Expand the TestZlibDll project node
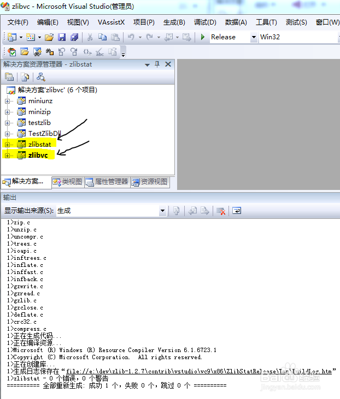The image size is (340, 399). tap(8, 134)
